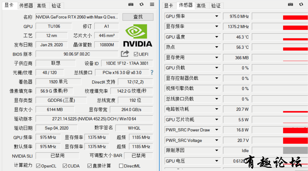The height and width of the screenshot is (171, 308).
Task: Select the 传感器 tab in the right window
Action: [186, 5]
